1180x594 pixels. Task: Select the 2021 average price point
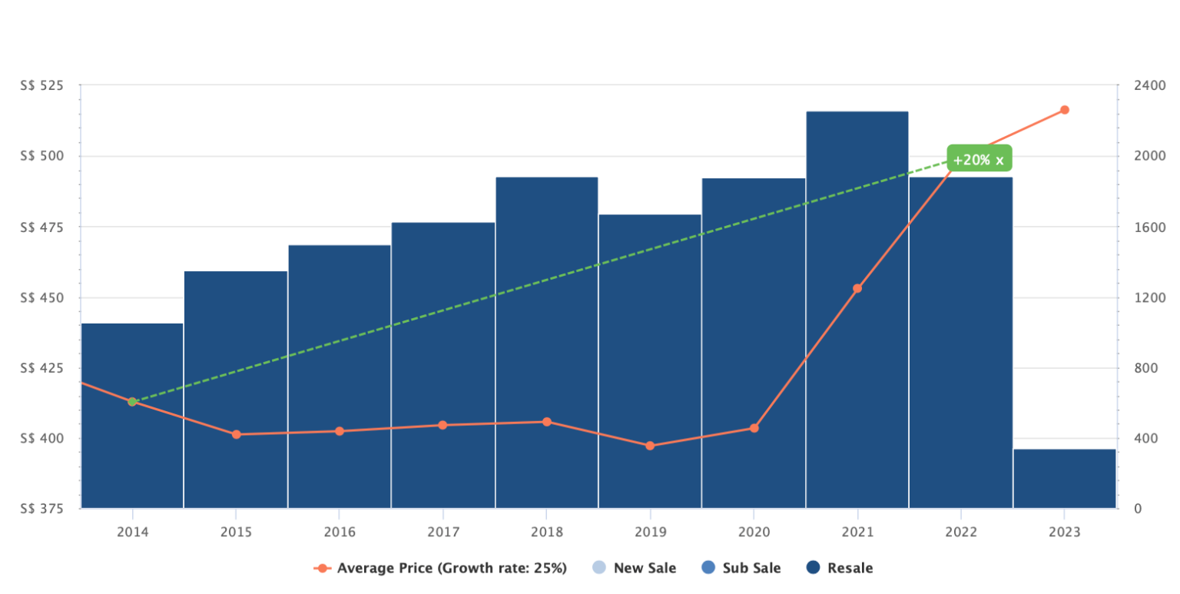pos(857,289)
